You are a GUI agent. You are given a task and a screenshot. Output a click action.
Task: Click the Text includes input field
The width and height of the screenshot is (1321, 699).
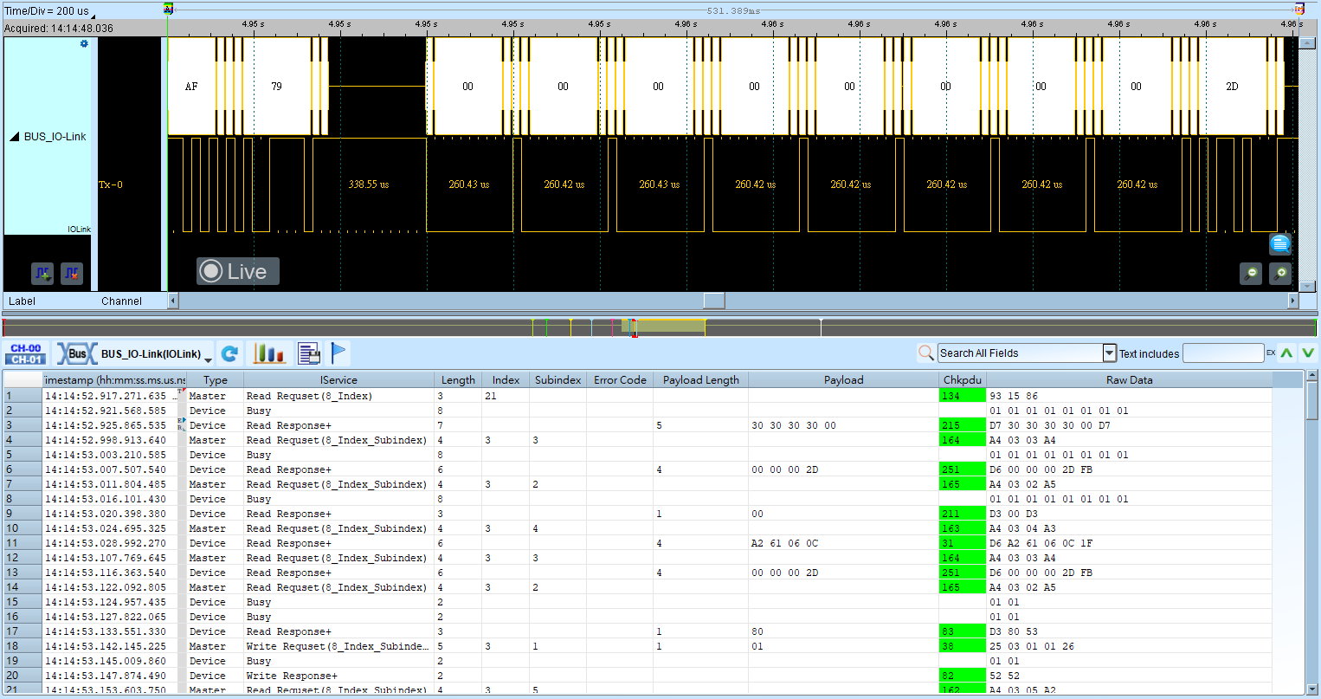pyautogui.click(x=1223, y=353)
